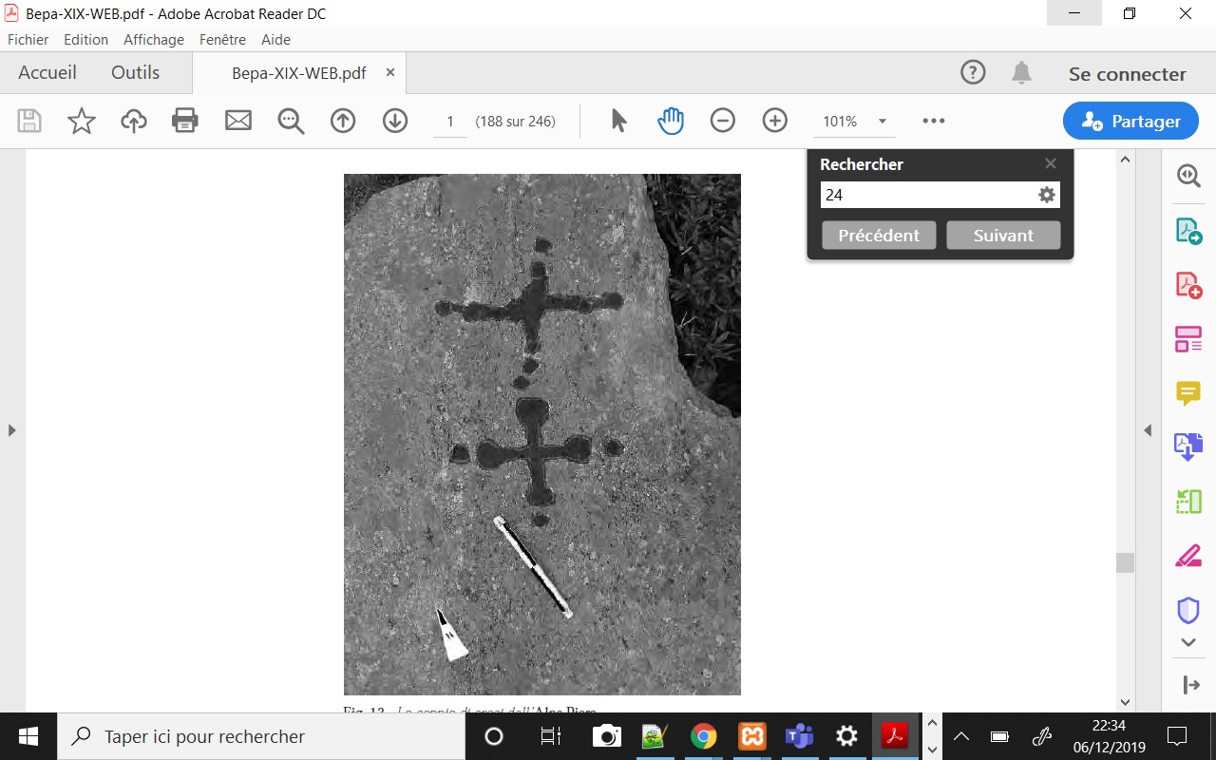The image size is (1216, 760).
Task: Open the yellow comment tool in sidebar
Action: pos(1188,392)
